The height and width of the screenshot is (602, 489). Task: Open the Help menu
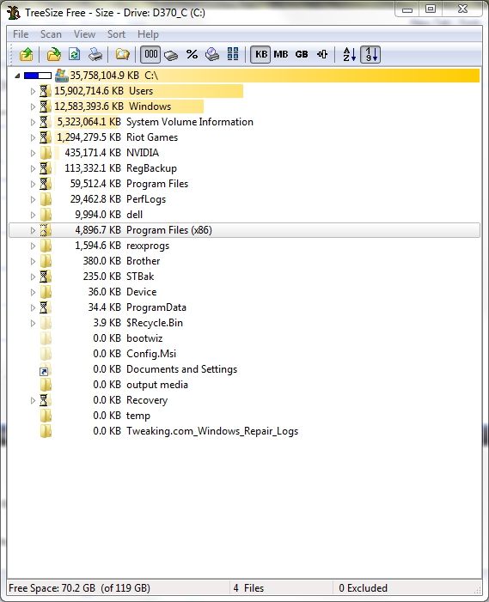click(x=148, y=34)
